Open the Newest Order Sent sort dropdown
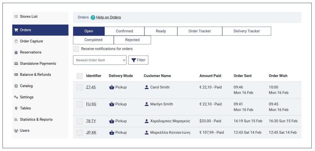Viewport: 315px width, 151px height. [x=100, y=60]
